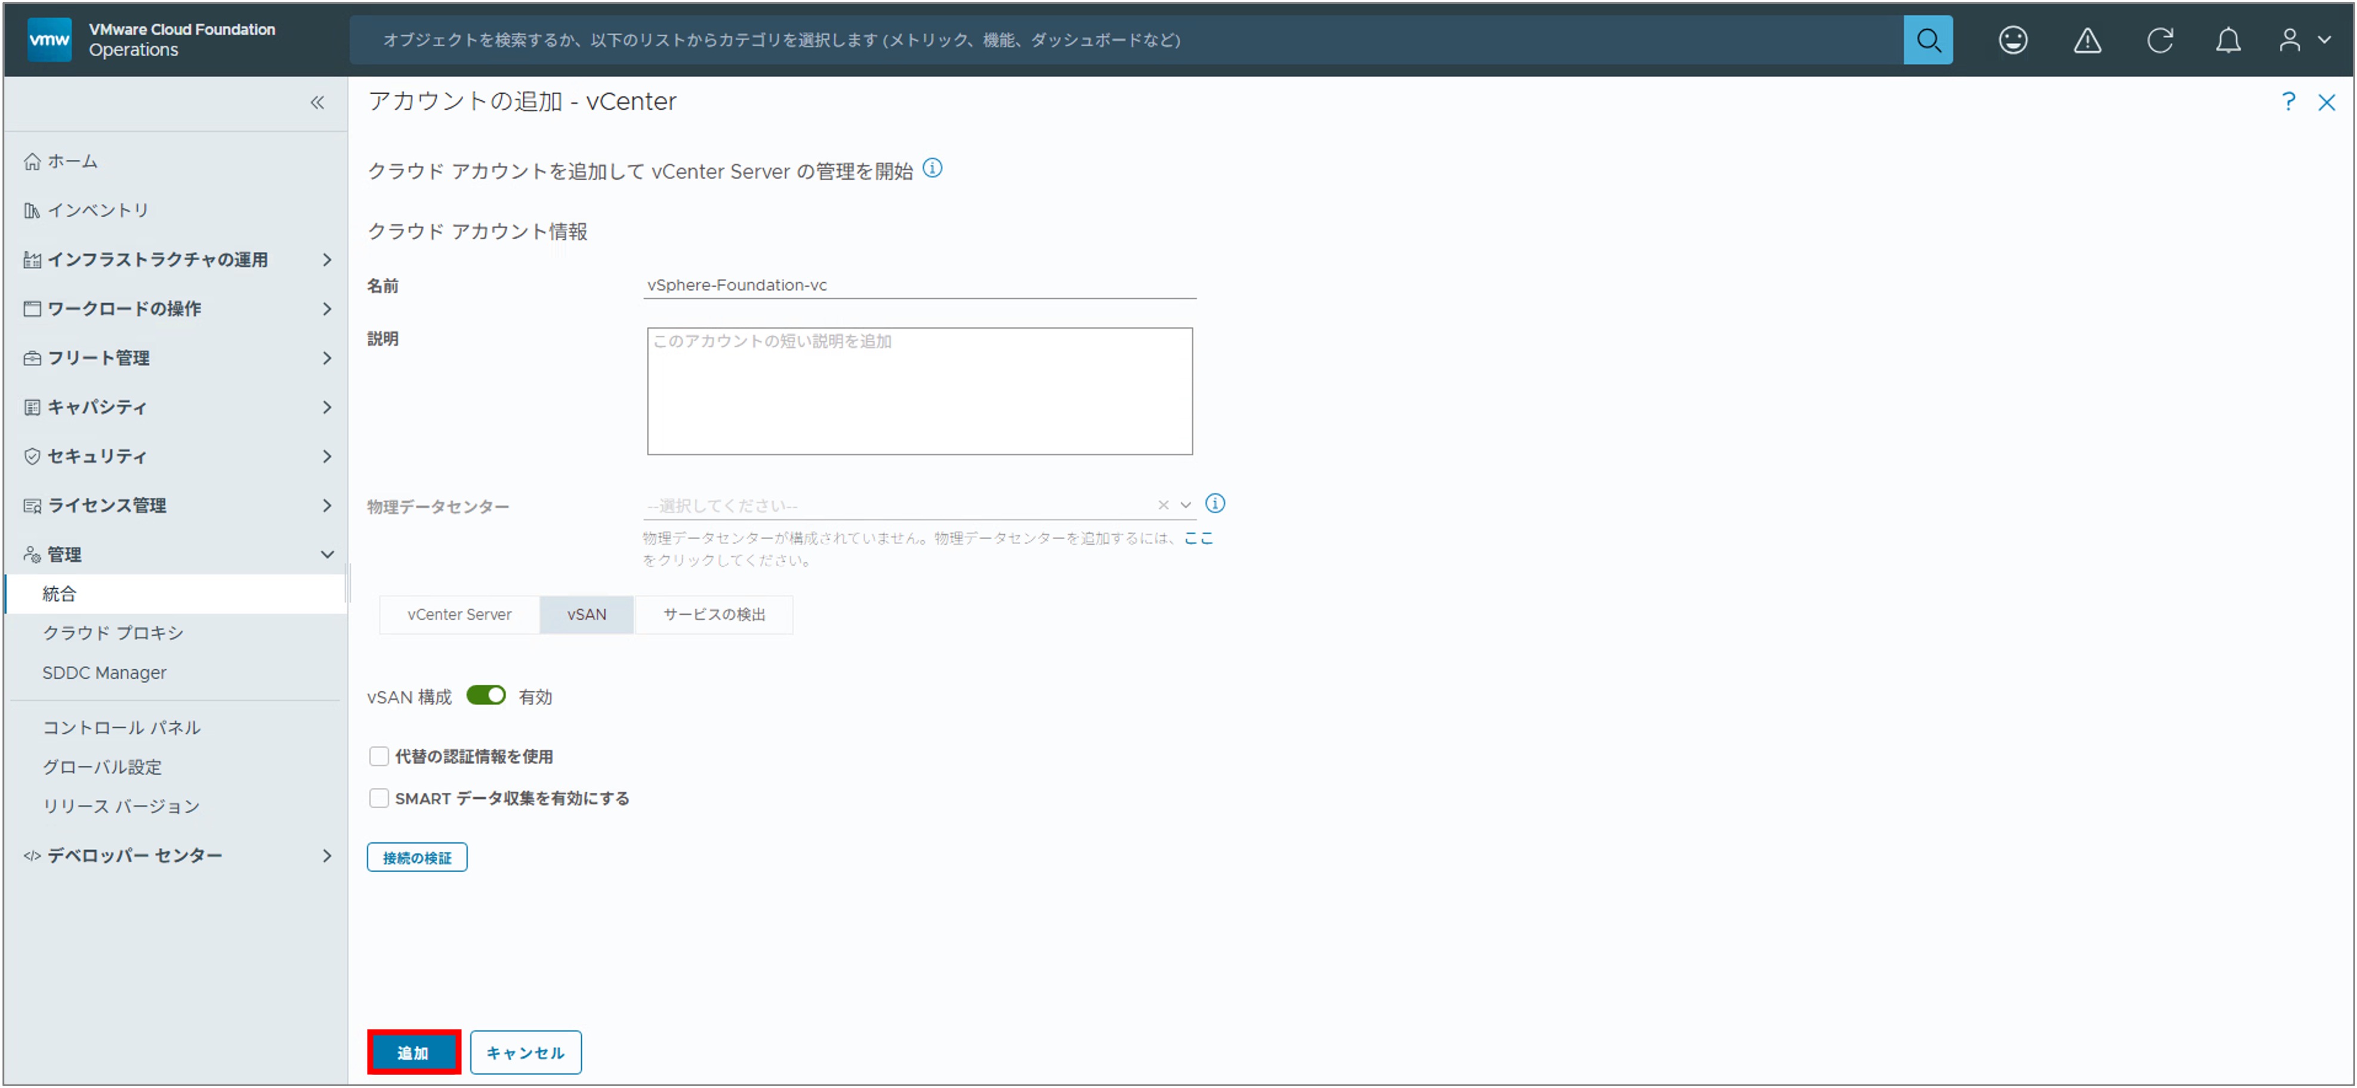
Task: Click the VMware vmw logo icon
Action: (x=50, y=39)
